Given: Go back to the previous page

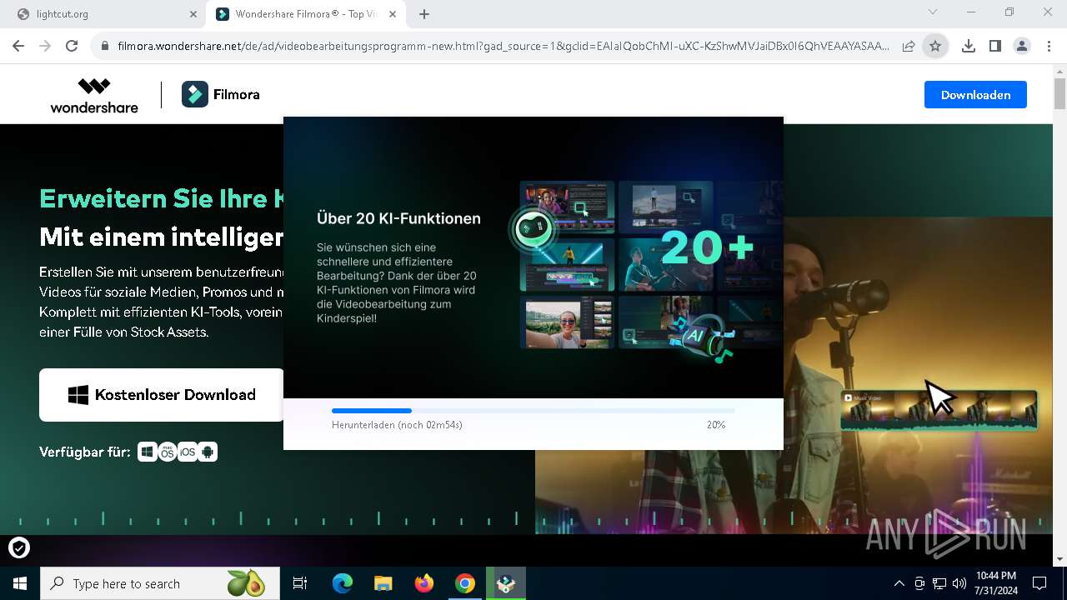Looking at the screenshot, I should (x=18, y=47).
